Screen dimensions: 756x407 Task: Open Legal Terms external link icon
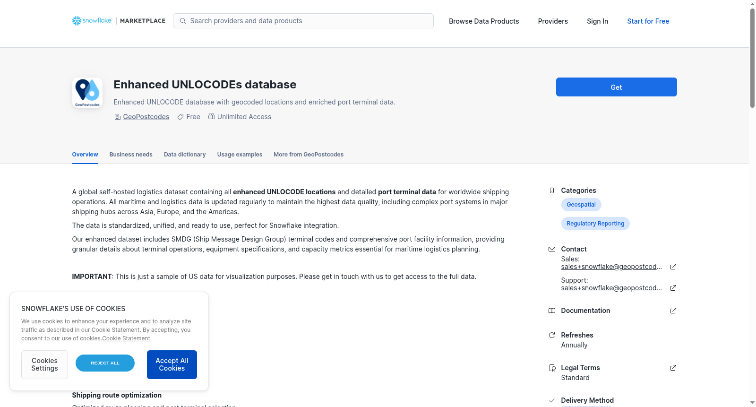(x=673, y=368)
